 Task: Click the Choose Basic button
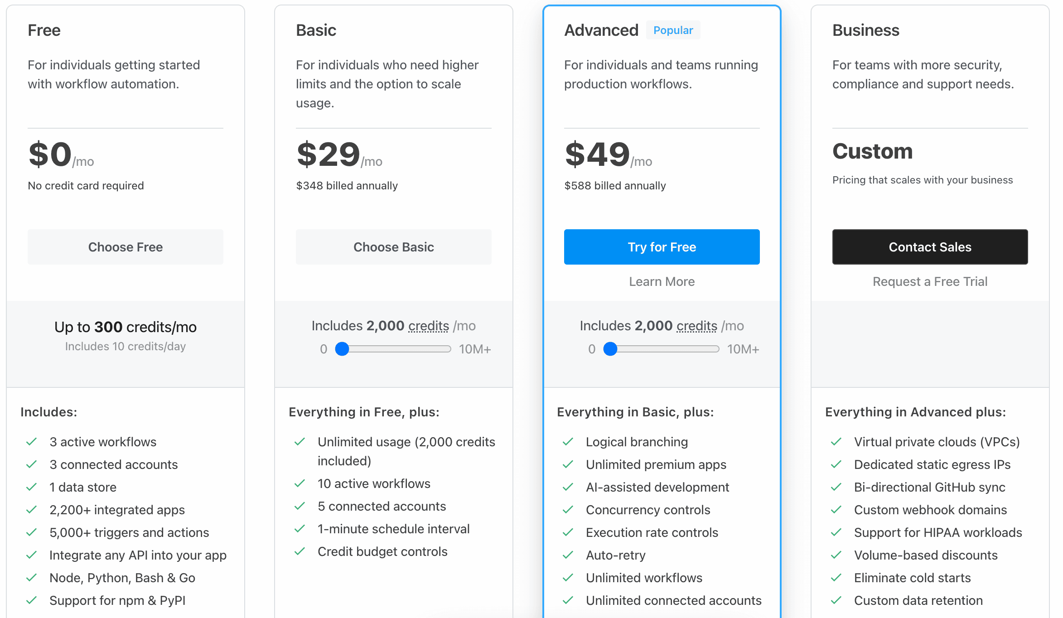coord(393,247)
